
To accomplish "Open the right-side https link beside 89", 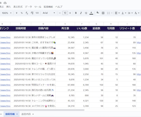I will (139, 42).
